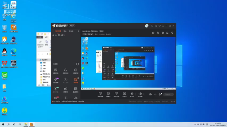Click the package box icon beside the bell
This screenshot has width=227, height=127.
coord(163,33)
